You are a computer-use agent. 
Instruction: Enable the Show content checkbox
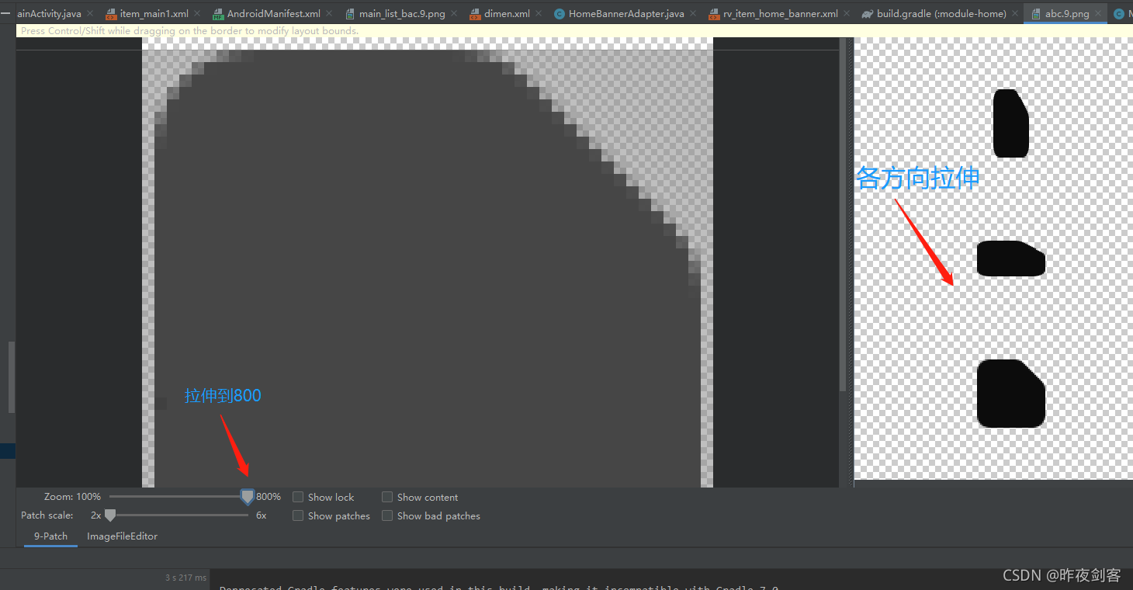tap(387, 496)
